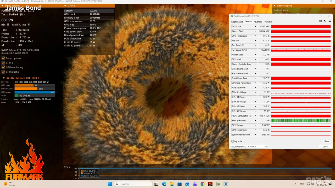
Task: Switch to the Graphics Card tab
Action: coord(237,22)
